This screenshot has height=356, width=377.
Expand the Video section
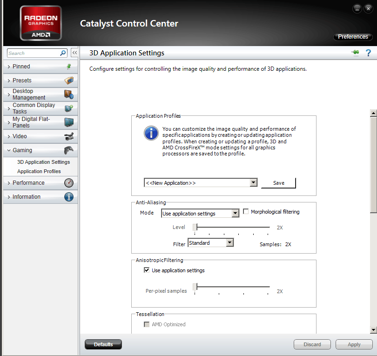pyautogui.click(x=40, y=136)
